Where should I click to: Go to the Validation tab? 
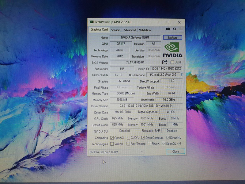(145, 30)
